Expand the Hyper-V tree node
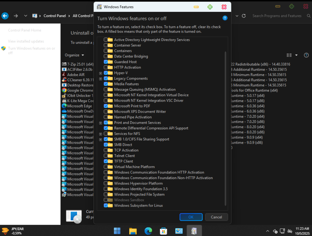 click(x=100, y=73)
